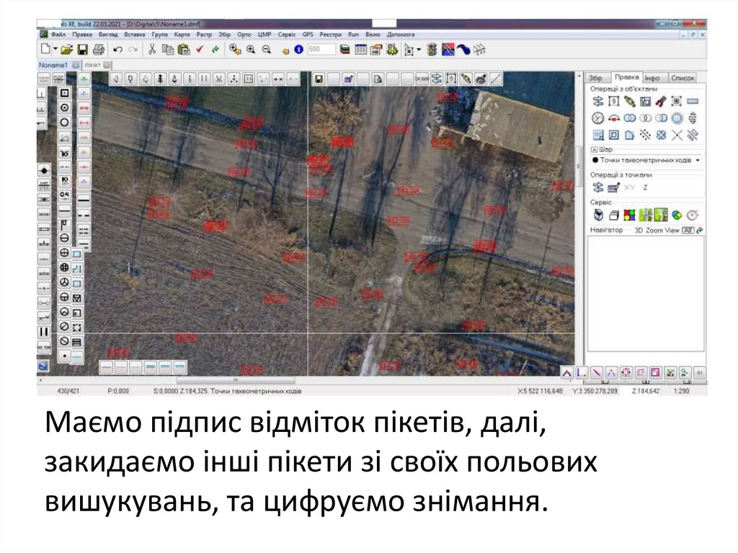Click the pliers cut icon in object operations

[x=661, y=101]
